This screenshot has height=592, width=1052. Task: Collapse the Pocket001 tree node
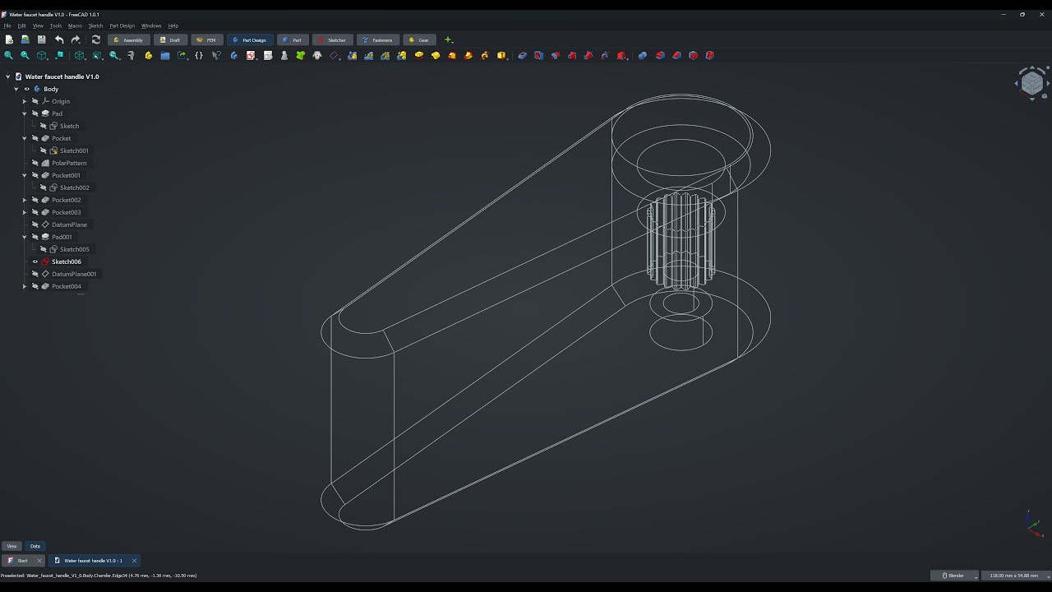[25, 175]
